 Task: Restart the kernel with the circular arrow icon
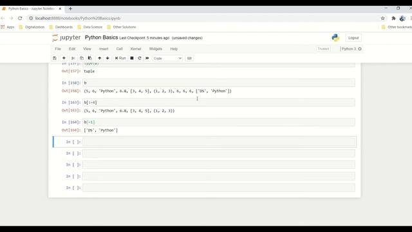coord(140,58)
